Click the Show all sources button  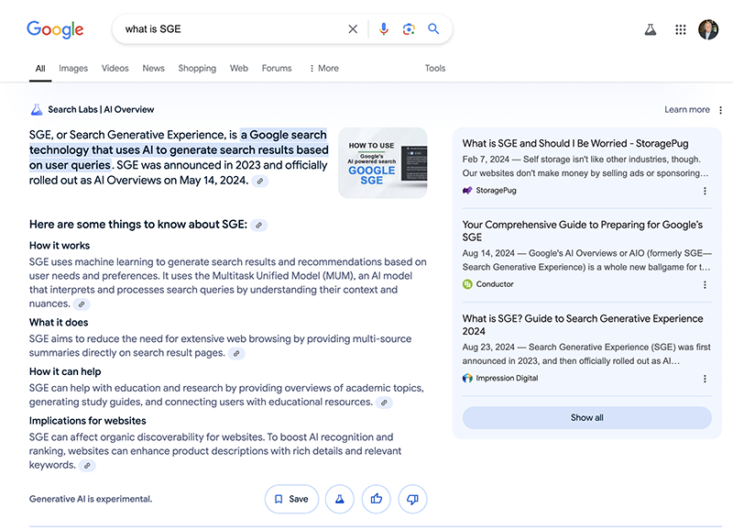[x=586, y=418]
